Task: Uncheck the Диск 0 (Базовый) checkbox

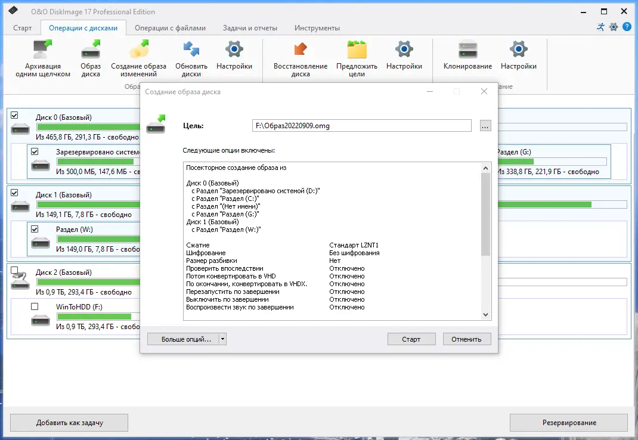Action: coord(14,115)
